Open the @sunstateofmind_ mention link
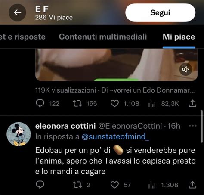 coord(115,136)
